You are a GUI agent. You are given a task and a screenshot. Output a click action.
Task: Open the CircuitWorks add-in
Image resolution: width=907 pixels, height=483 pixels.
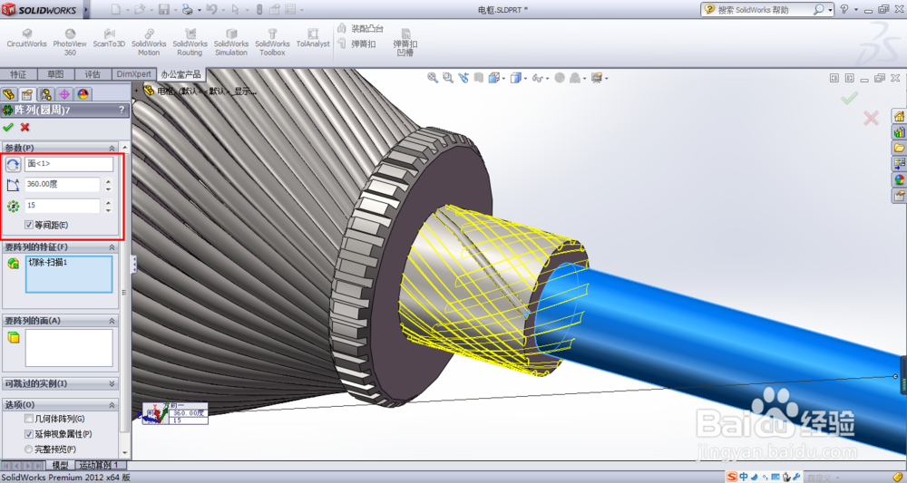pyautogui.click(x=26, y=39)
